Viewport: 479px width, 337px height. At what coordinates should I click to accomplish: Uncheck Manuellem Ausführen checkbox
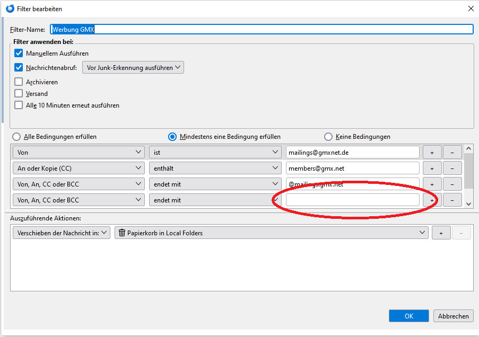[x=19, y=53]
